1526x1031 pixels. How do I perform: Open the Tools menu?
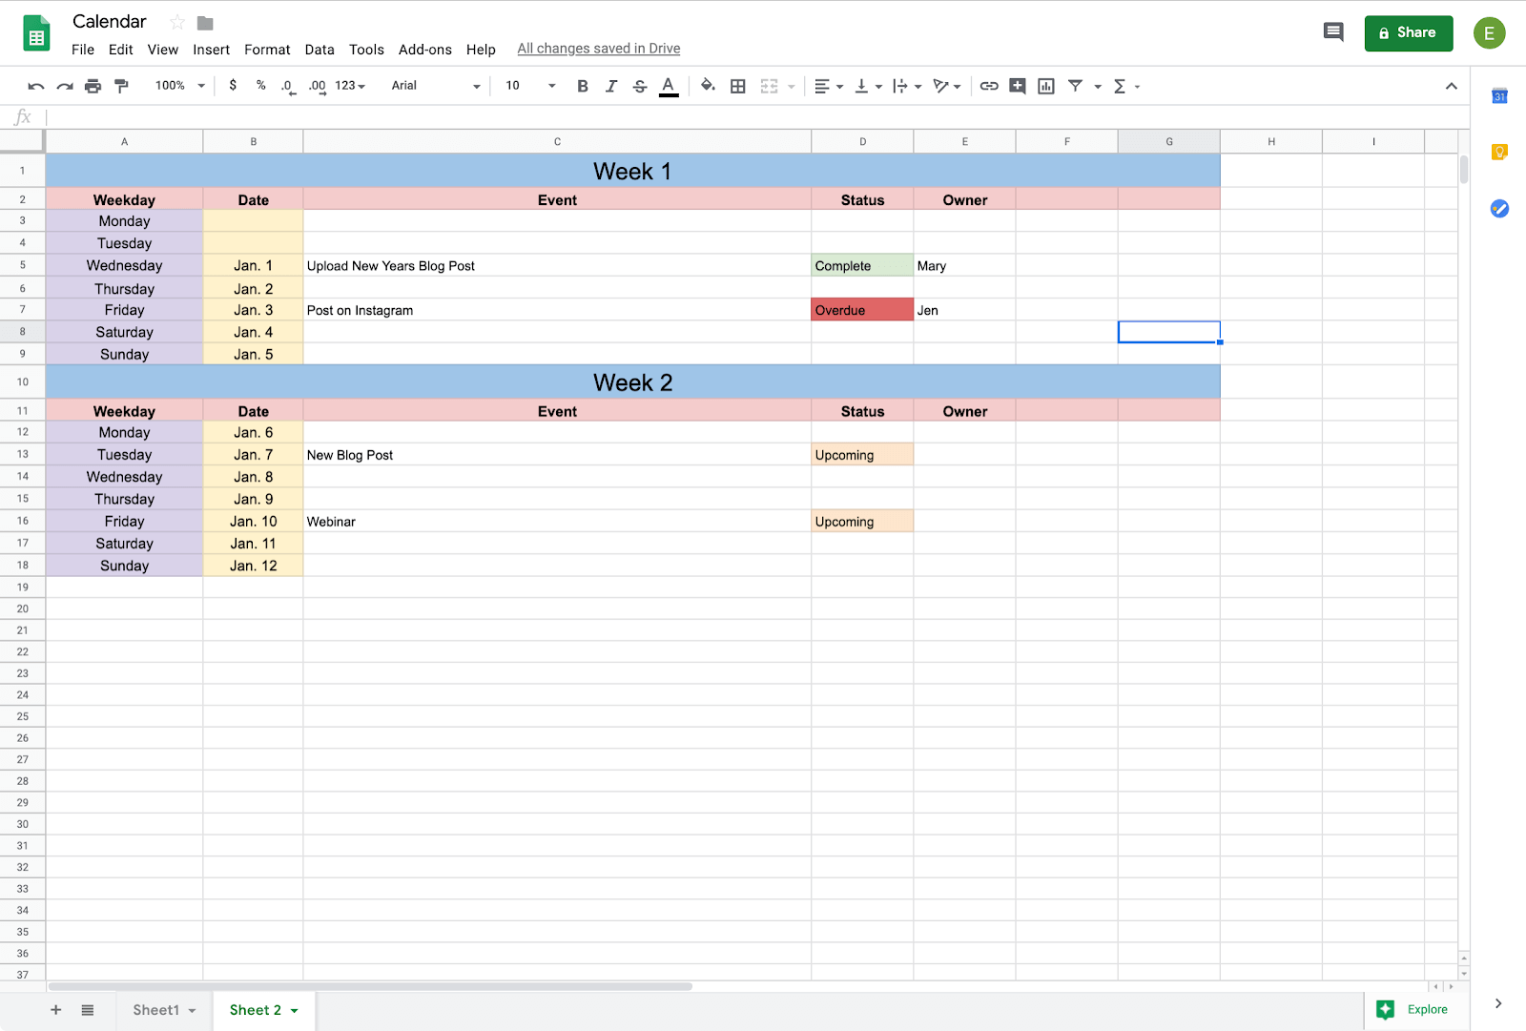pyautogui.click(x=366, y=50)
